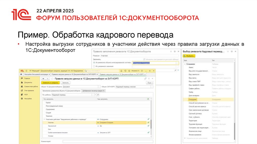Click Выбрать button in requisite window

click(x=189, y=56)
